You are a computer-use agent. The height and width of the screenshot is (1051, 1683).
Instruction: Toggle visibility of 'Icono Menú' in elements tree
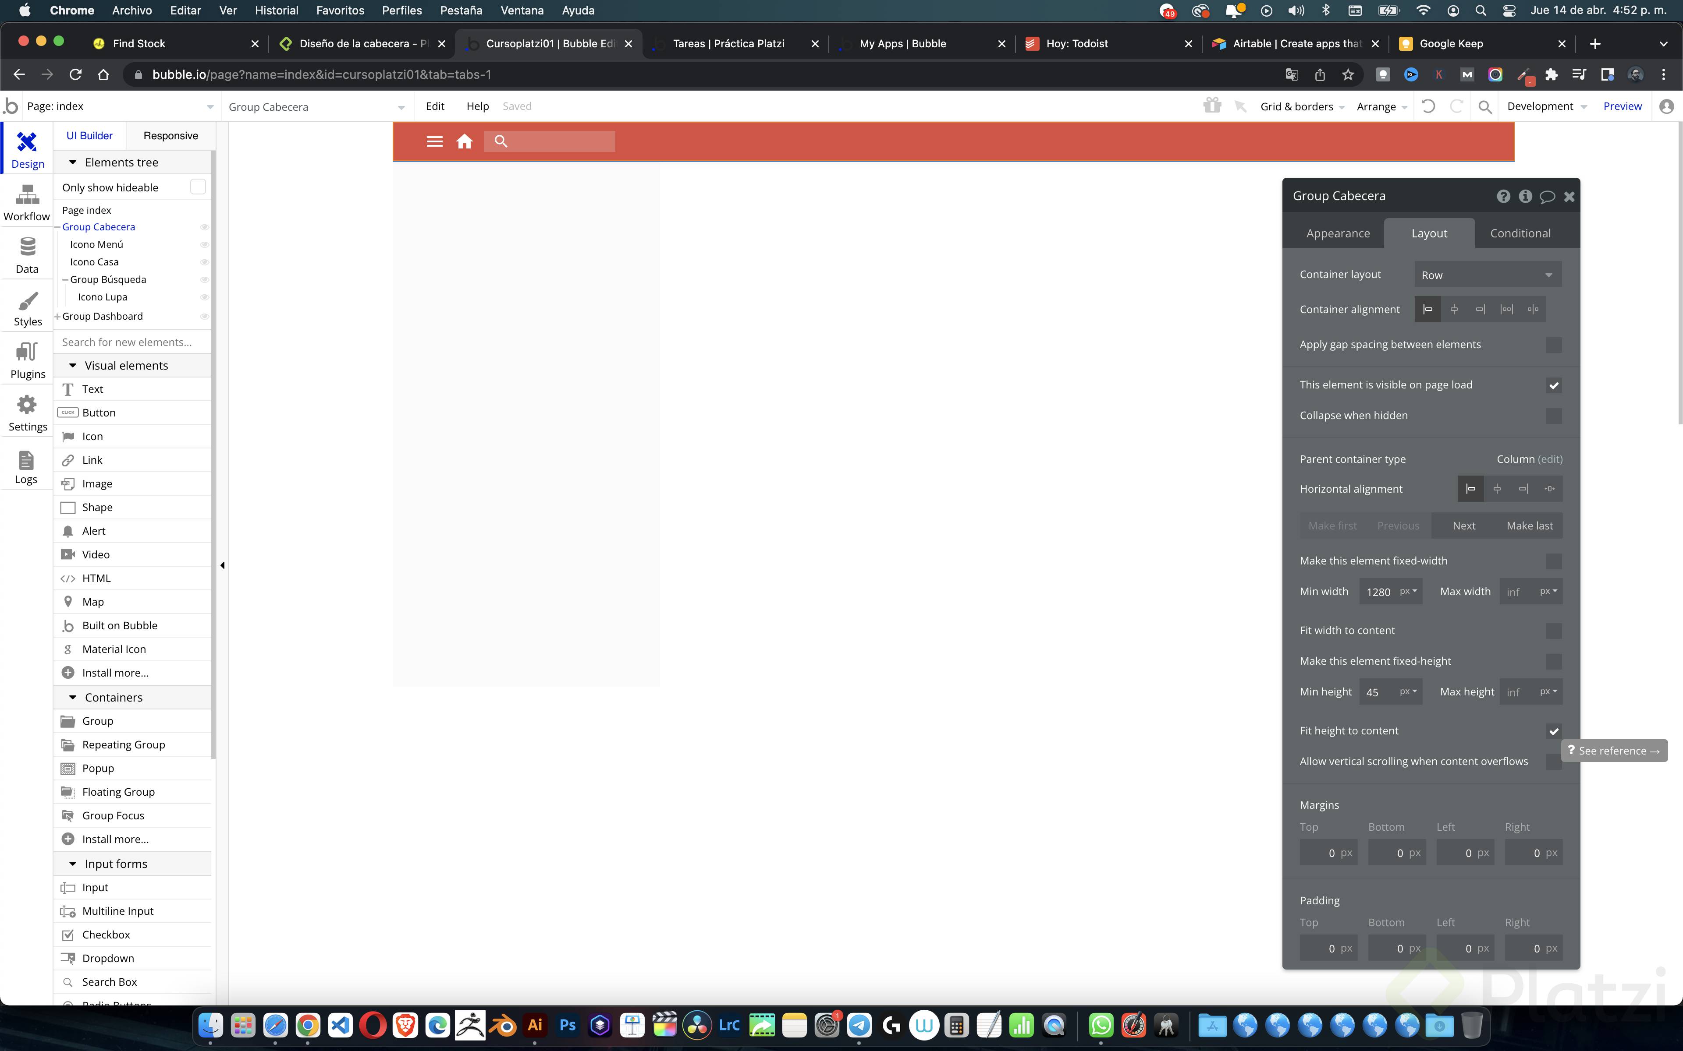pos(204,244)
